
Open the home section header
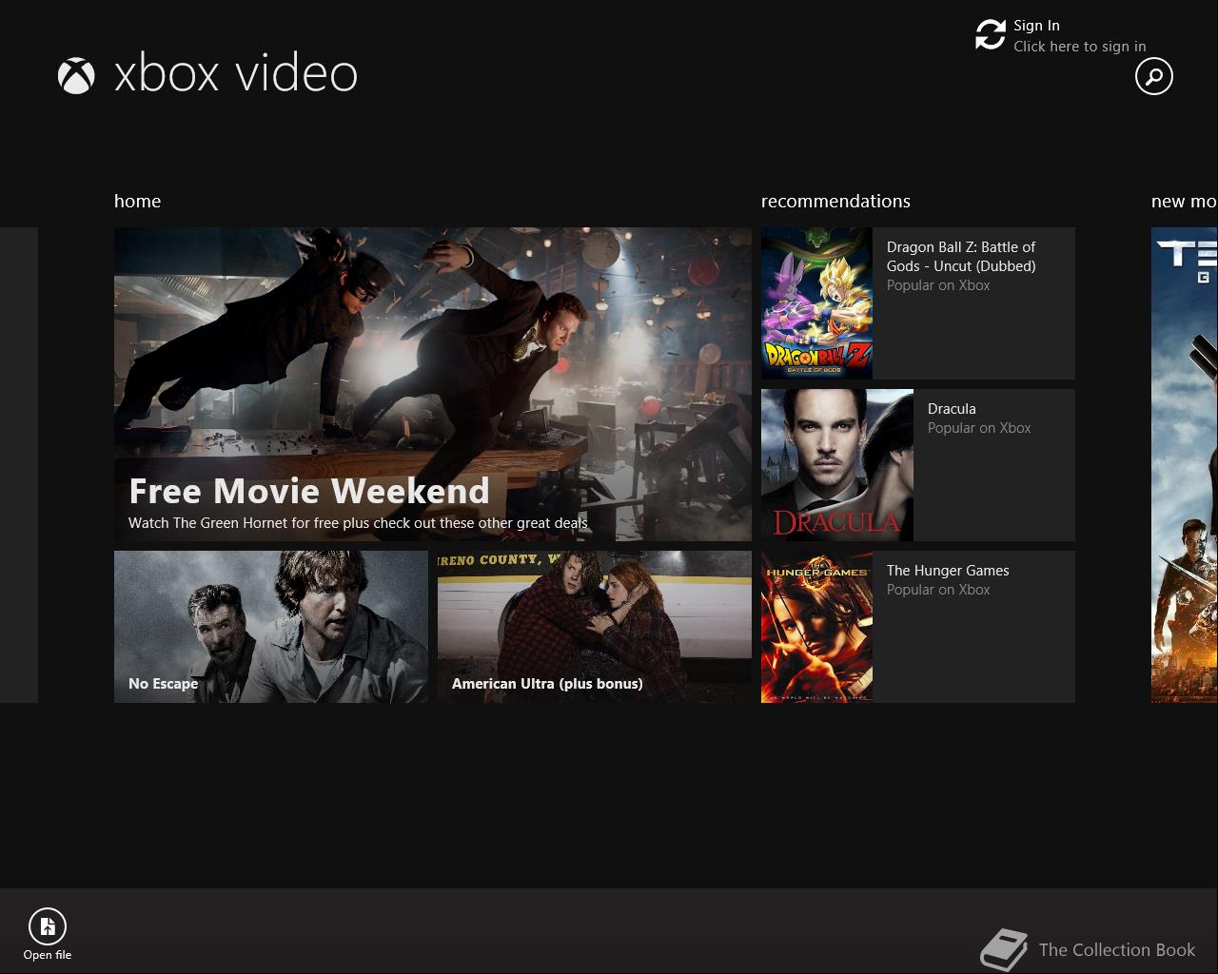click(x=137, y=201)
